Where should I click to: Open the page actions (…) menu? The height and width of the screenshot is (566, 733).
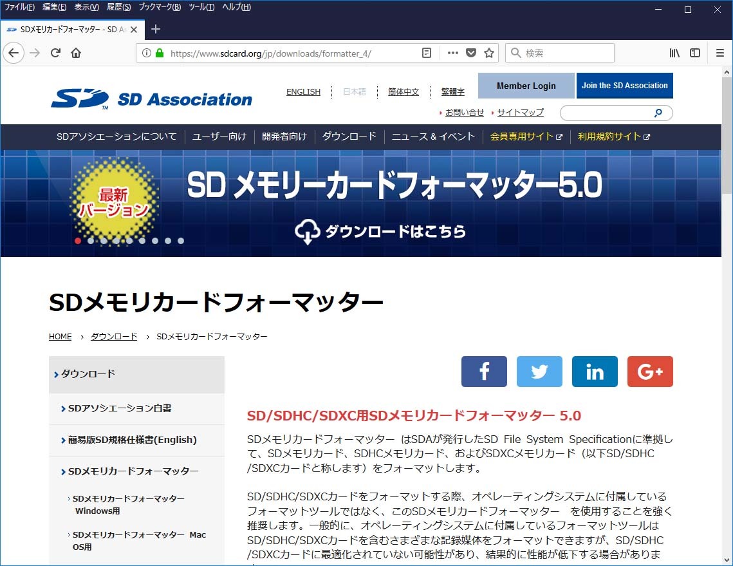pos(452,53)
